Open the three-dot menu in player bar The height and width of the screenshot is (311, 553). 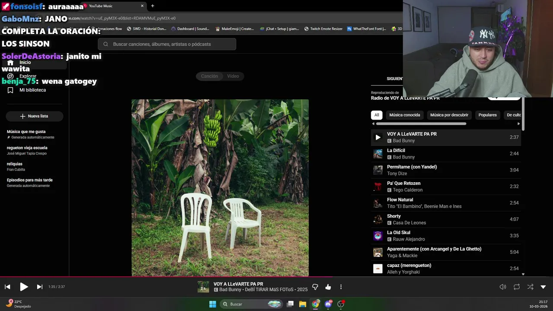tap(341, 287)
